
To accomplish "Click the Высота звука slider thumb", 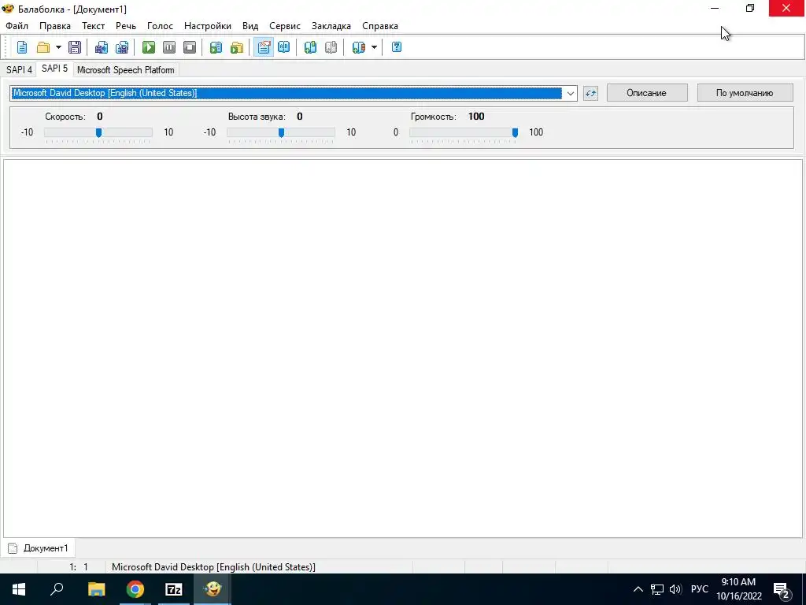I will pyautogui.click(x=281, y=132).
